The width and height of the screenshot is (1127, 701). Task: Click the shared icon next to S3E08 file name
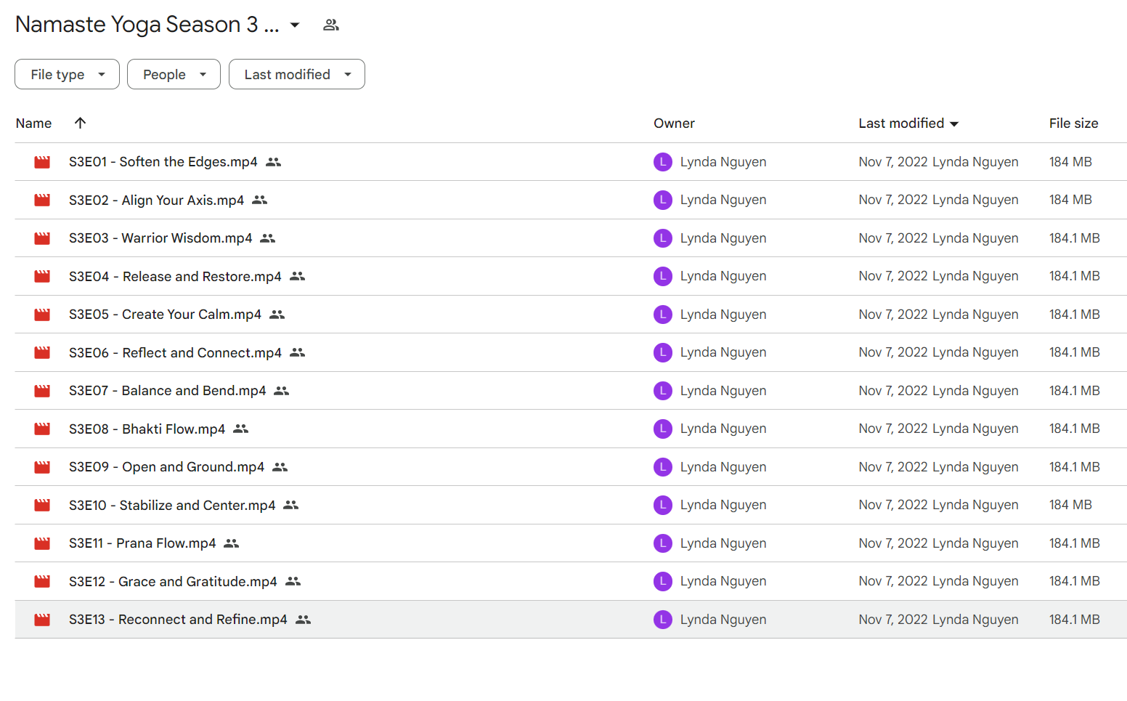coord(241,429)
